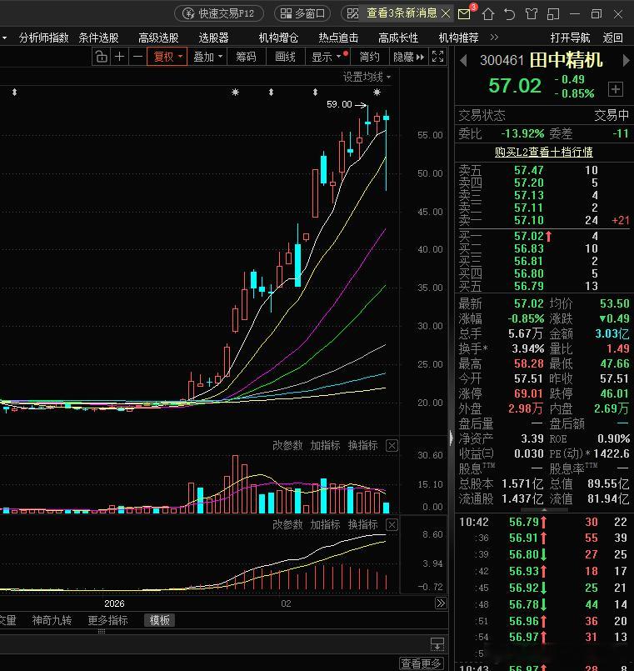
Task: Open the 分析师指数 menu item
Action: pyautogui.click(x=43, y=38)
